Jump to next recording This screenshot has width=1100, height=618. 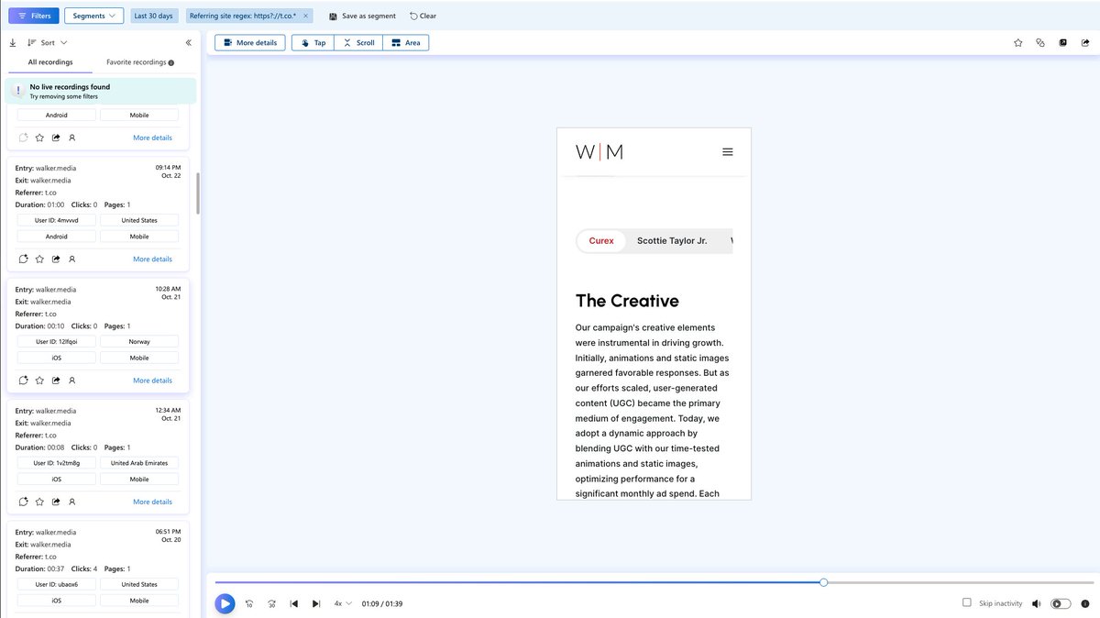coord(316,603)
